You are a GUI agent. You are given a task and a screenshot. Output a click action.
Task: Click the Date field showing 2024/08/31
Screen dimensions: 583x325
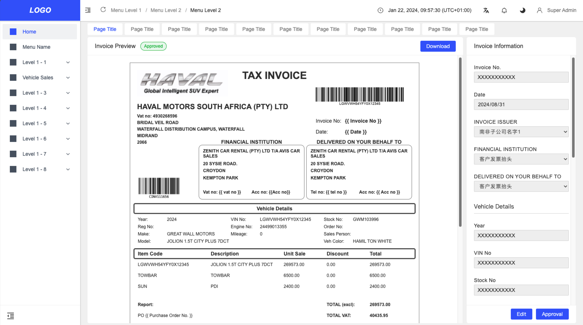tap(521, 104)
